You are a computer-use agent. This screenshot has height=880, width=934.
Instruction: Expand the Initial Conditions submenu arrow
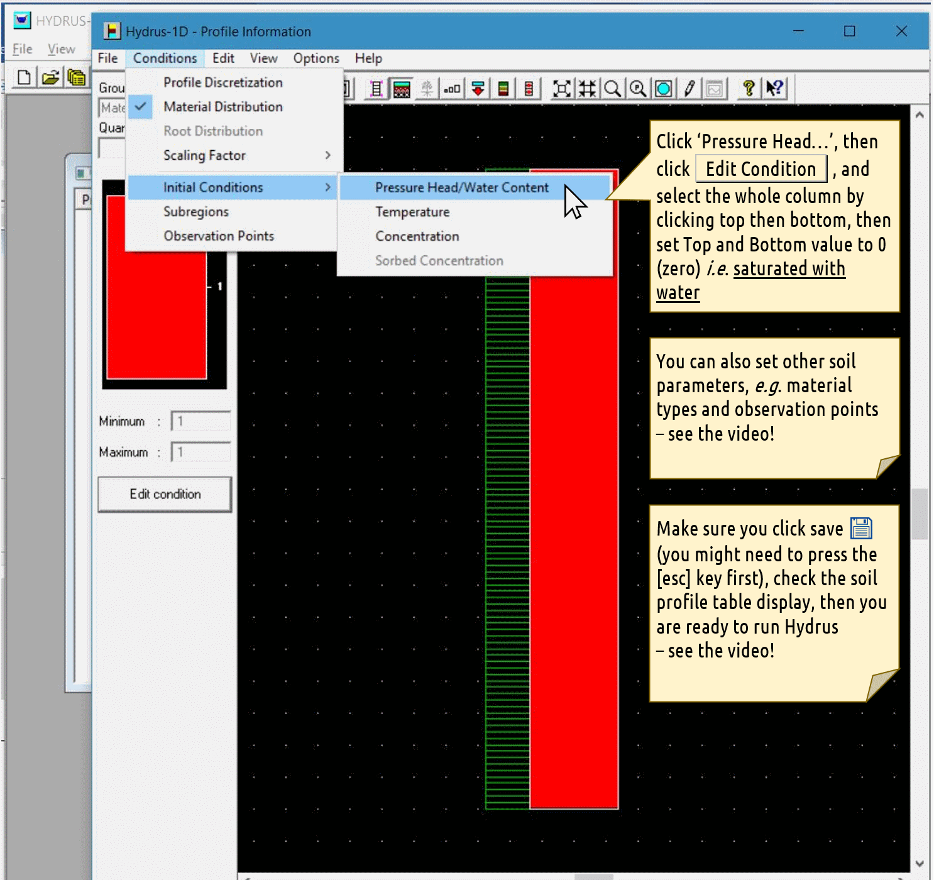point(327,187)
